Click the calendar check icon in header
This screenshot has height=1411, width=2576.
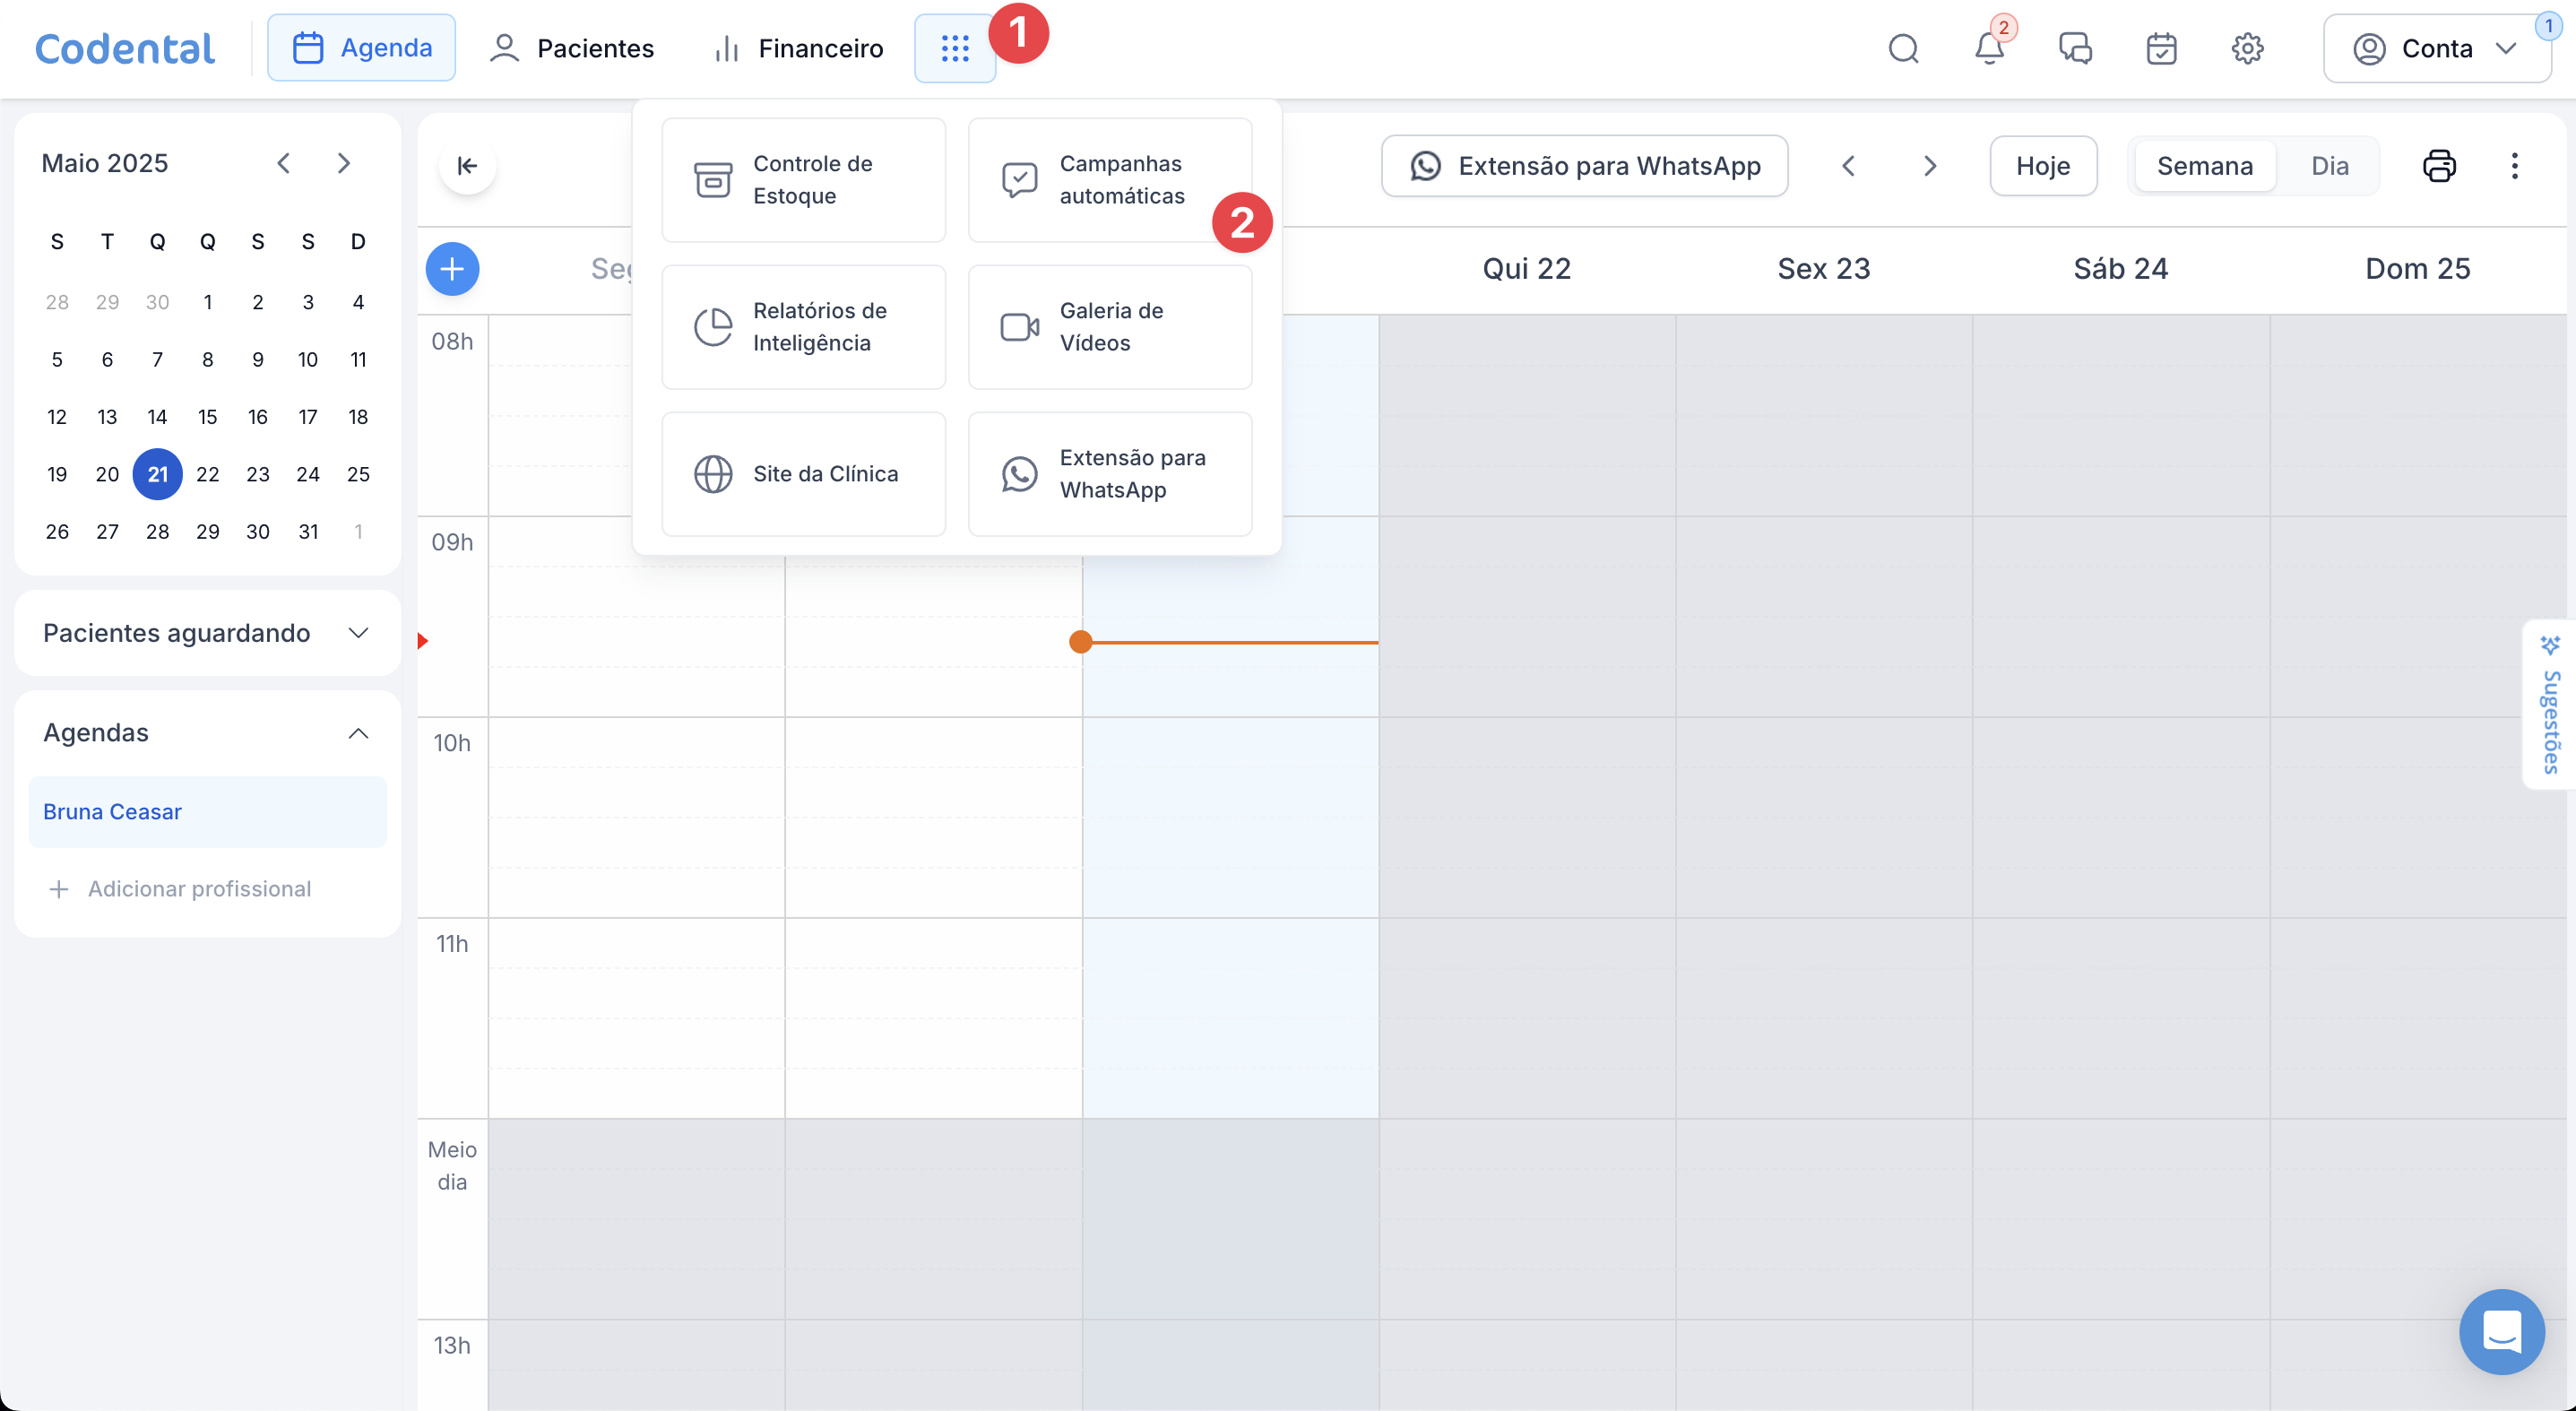point(2161,48)
